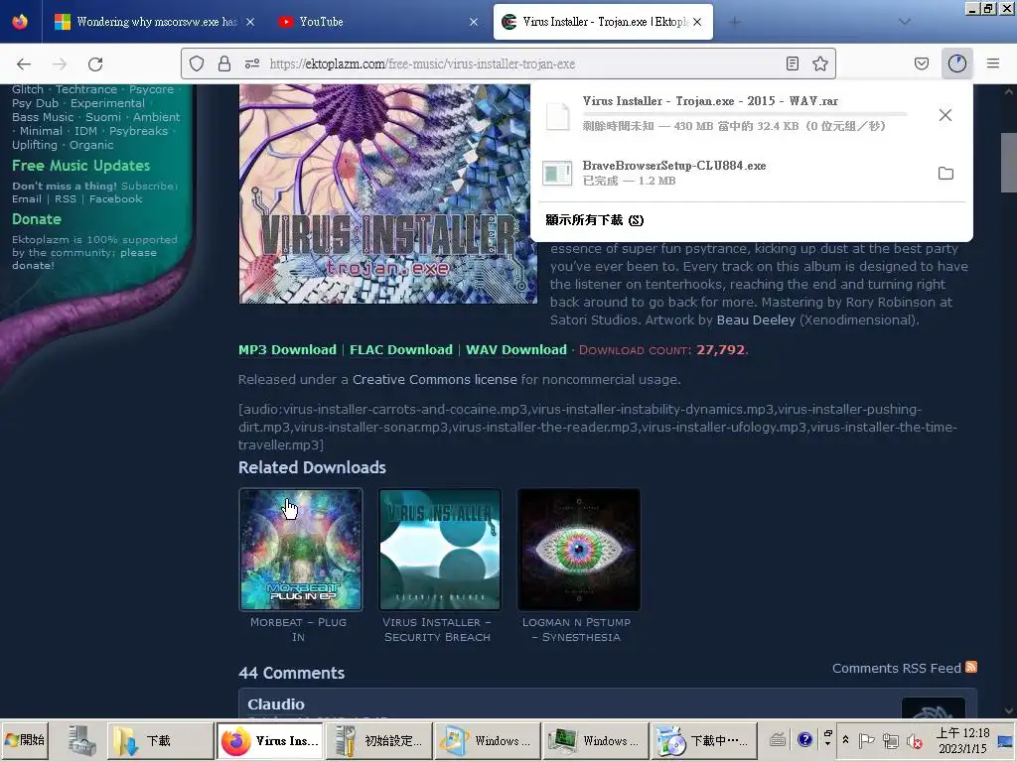The width and height of the screenshot is (1017, 762).
Task: Toggle the downloads panel toolbar button
Action: [956, 63]
